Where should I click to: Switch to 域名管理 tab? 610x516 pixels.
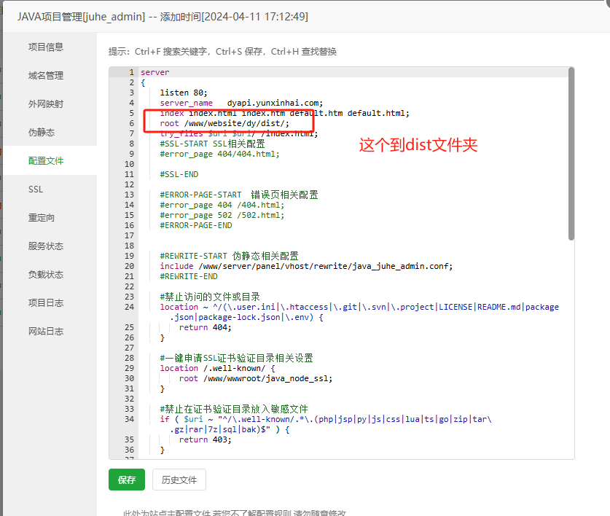(46, 75)
